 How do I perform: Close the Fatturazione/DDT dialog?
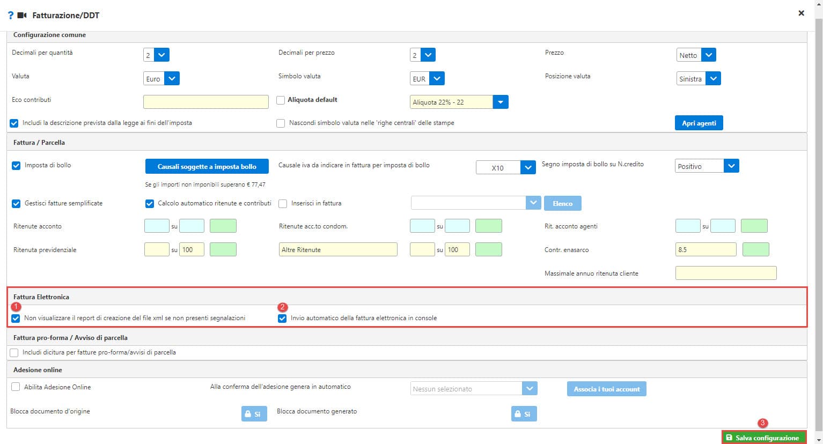(801, 13)
